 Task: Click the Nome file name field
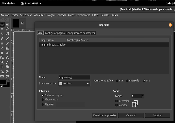point(74,77)
